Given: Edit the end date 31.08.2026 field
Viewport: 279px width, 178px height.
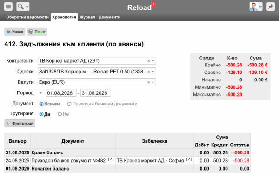Looking at the screenshot, I should tap(96, 93).
